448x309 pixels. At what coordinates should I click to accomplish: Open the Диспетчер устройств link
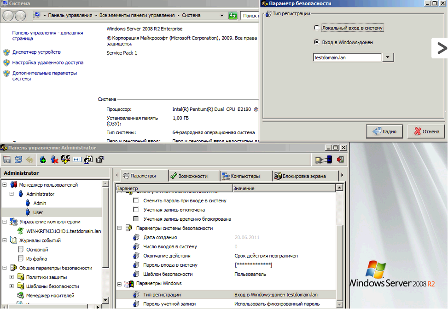tap(36, 52)
